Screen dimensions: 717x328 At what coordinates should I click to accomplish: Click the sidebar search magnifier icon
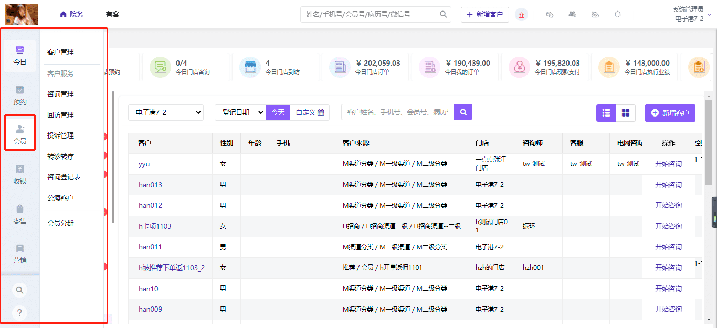pyautogui.click(x=19, y=290)
